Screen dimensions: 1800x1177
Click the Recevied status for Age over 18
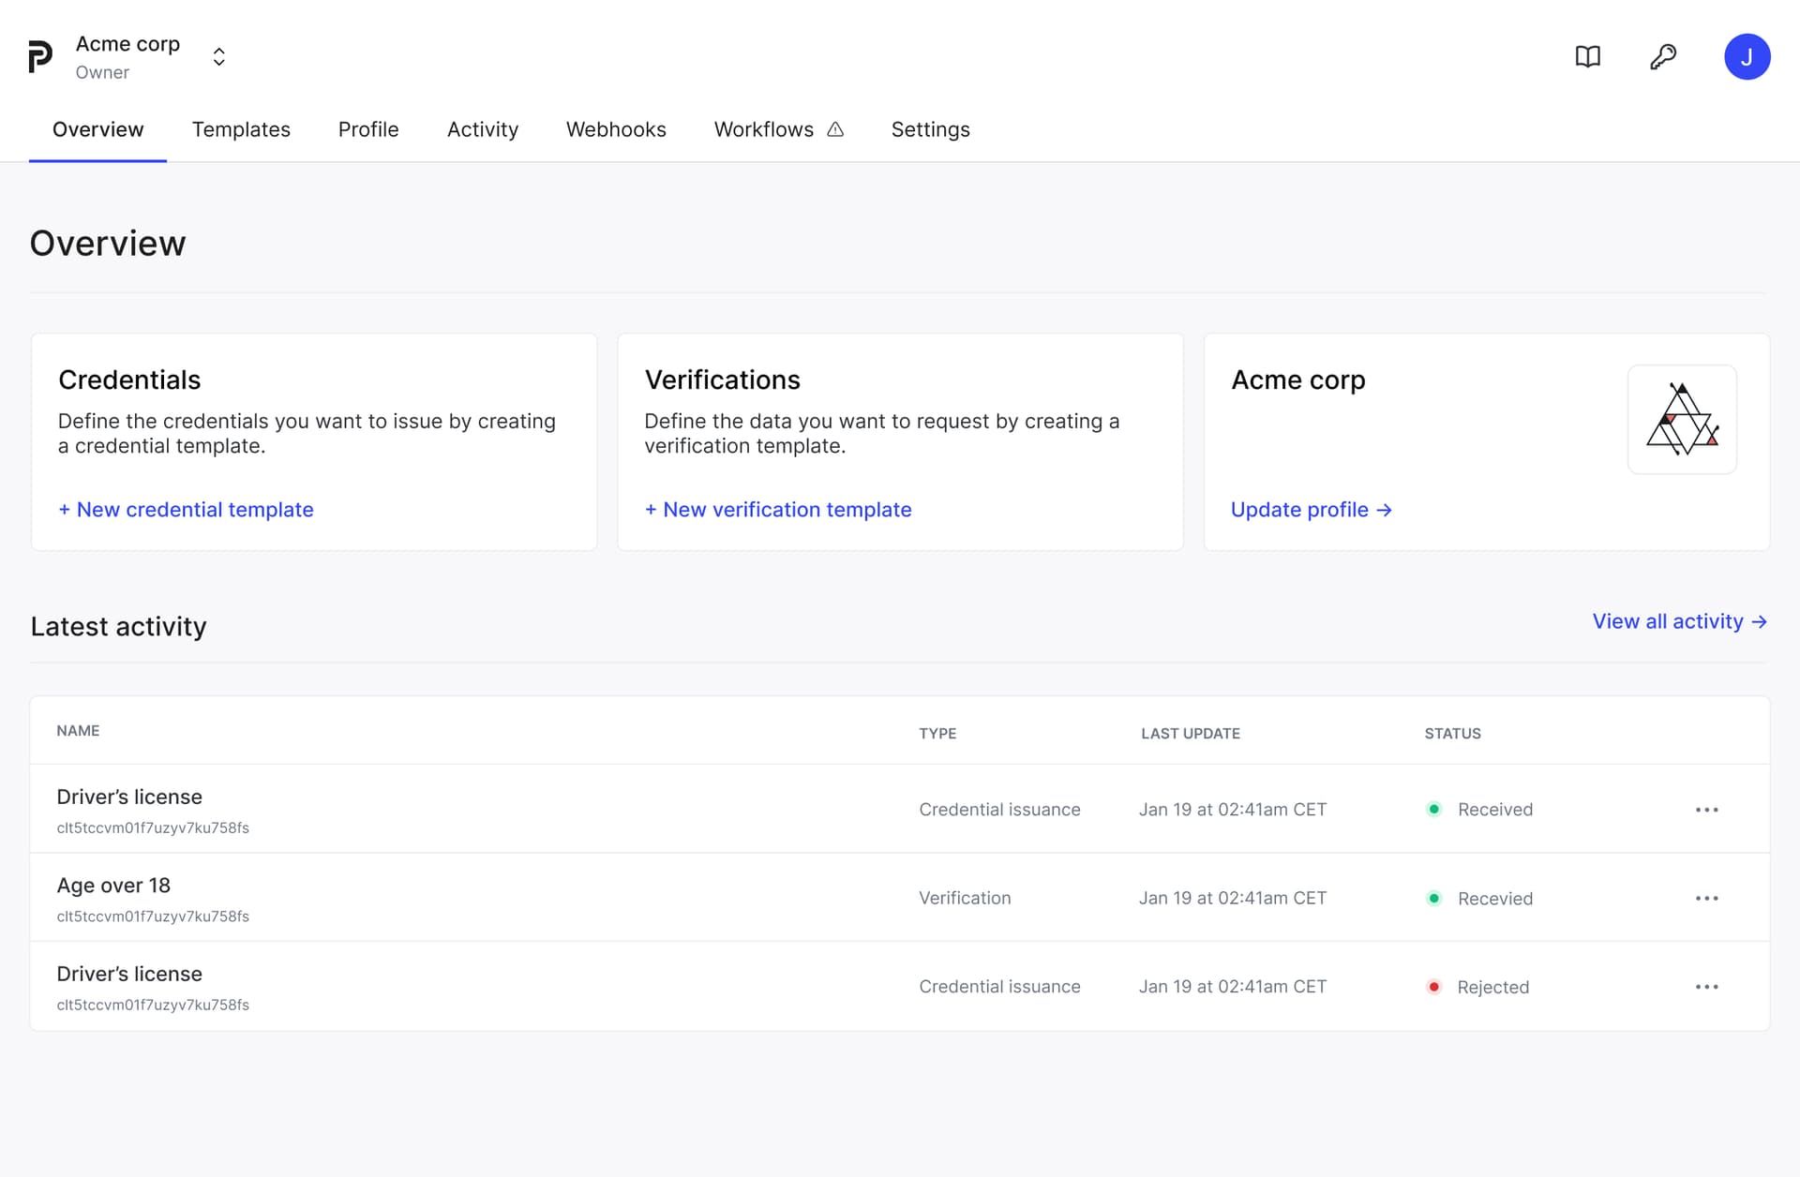click(x=1494, y=899)
